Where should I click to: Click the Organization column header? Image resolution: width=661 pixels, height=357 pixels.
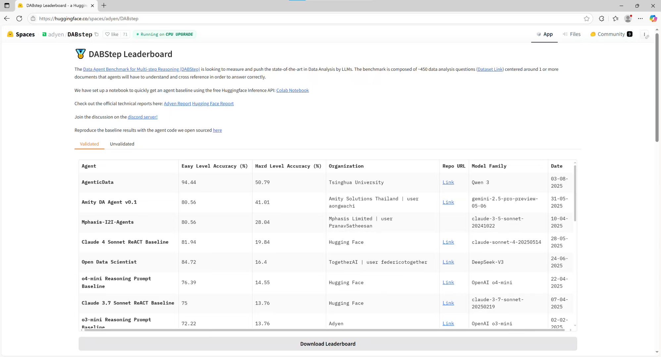pyautogui.click(x=382, y=166)
